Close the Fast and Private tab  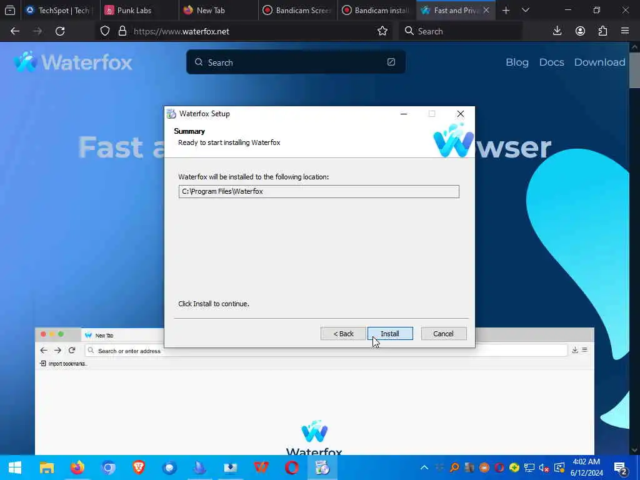click(486, 11)
